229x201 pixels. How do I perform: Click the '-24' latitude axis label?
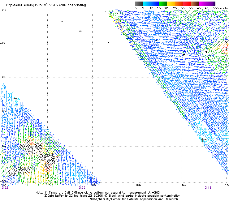tap(3, 77)
